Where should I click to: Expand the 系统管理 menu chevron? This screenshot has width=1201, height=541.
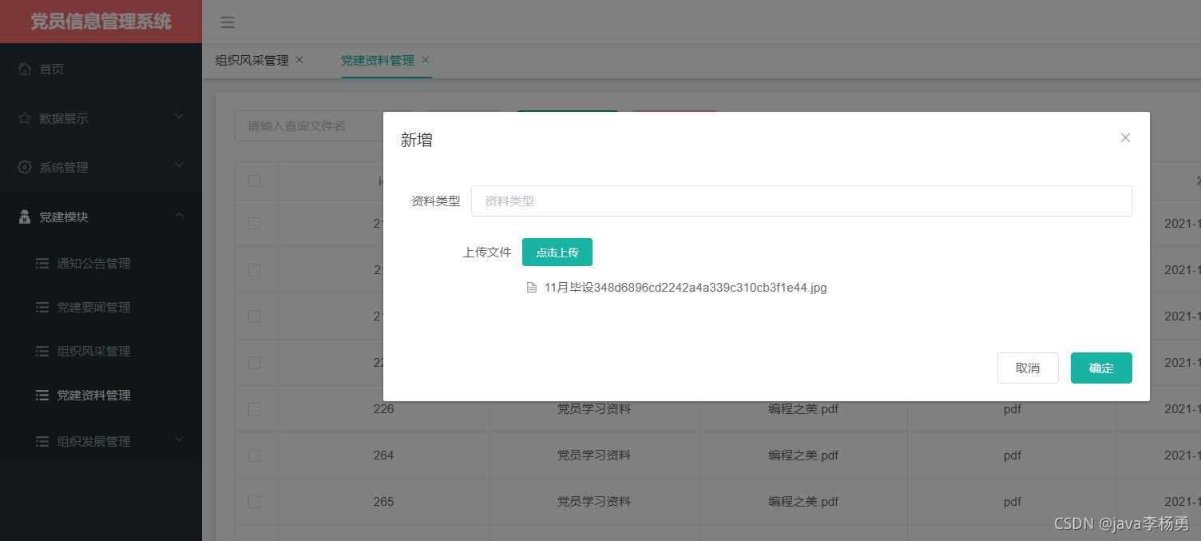pyautogui.click(x=179, y=165)
